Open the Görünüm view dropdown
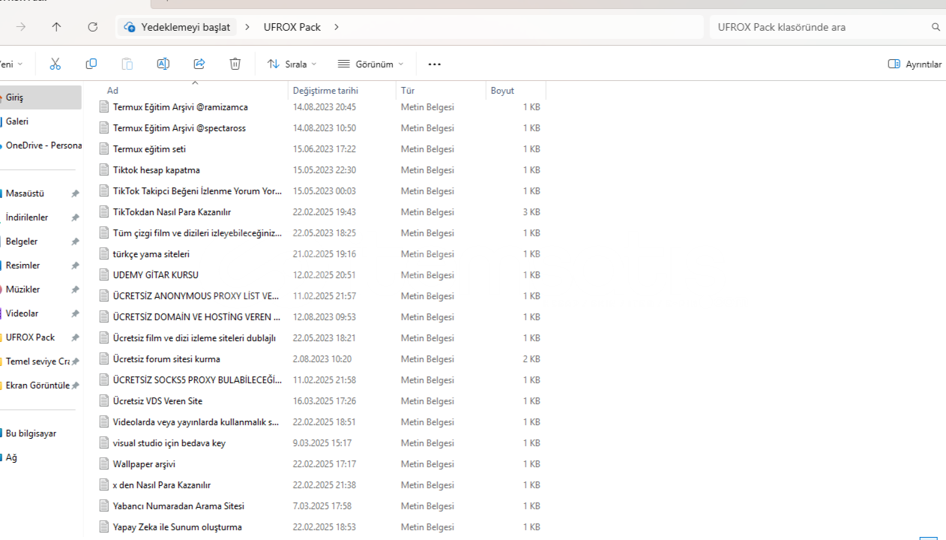 click(370, 64)
